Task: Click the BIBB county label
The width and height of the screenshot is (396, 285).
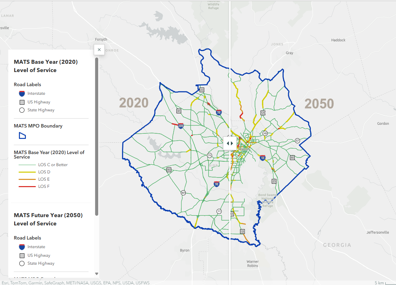Action: [213, 166]
